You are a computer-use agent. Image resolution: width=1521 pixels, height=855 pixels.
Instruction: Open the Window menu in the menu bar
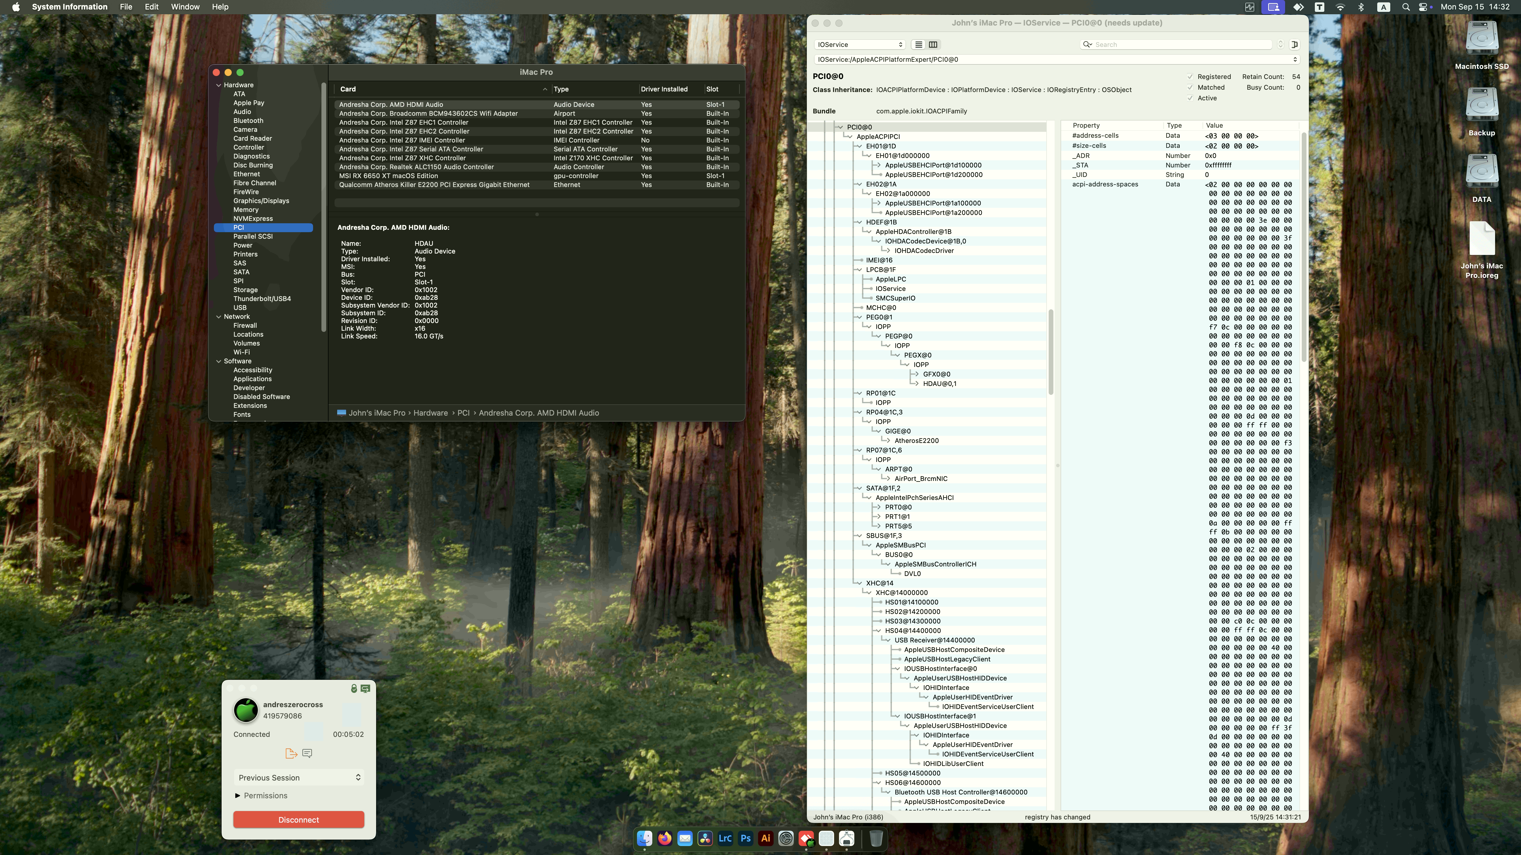185,7
